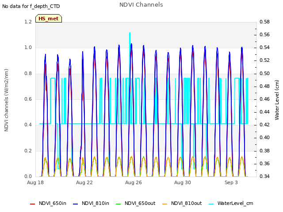Click the 0.54 right axis tick label
This screenshot has width=283, height=212.
[x=264, y=47]
